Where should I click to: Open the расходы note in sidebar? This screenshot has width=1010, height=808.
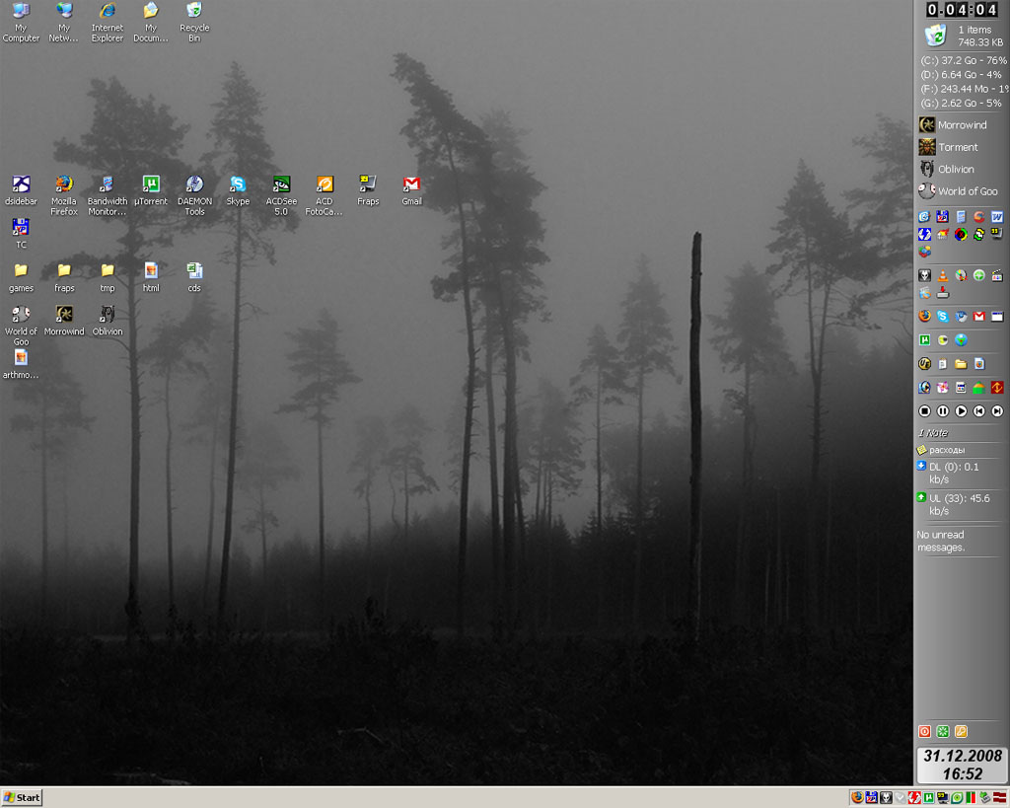coord(946,450)
